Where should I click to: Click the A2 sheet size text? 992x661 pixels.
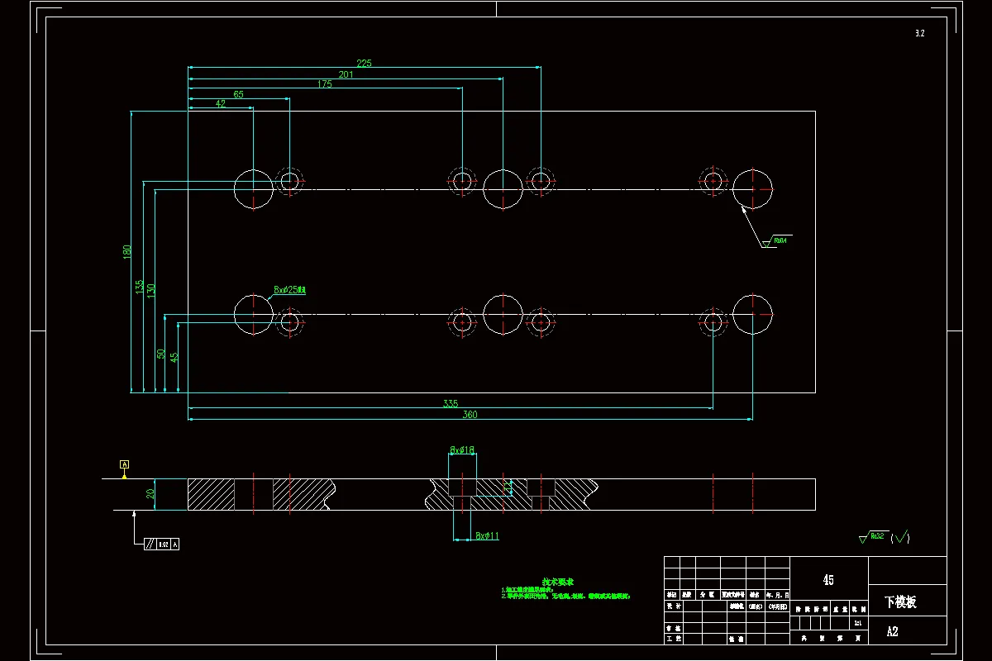892,631
